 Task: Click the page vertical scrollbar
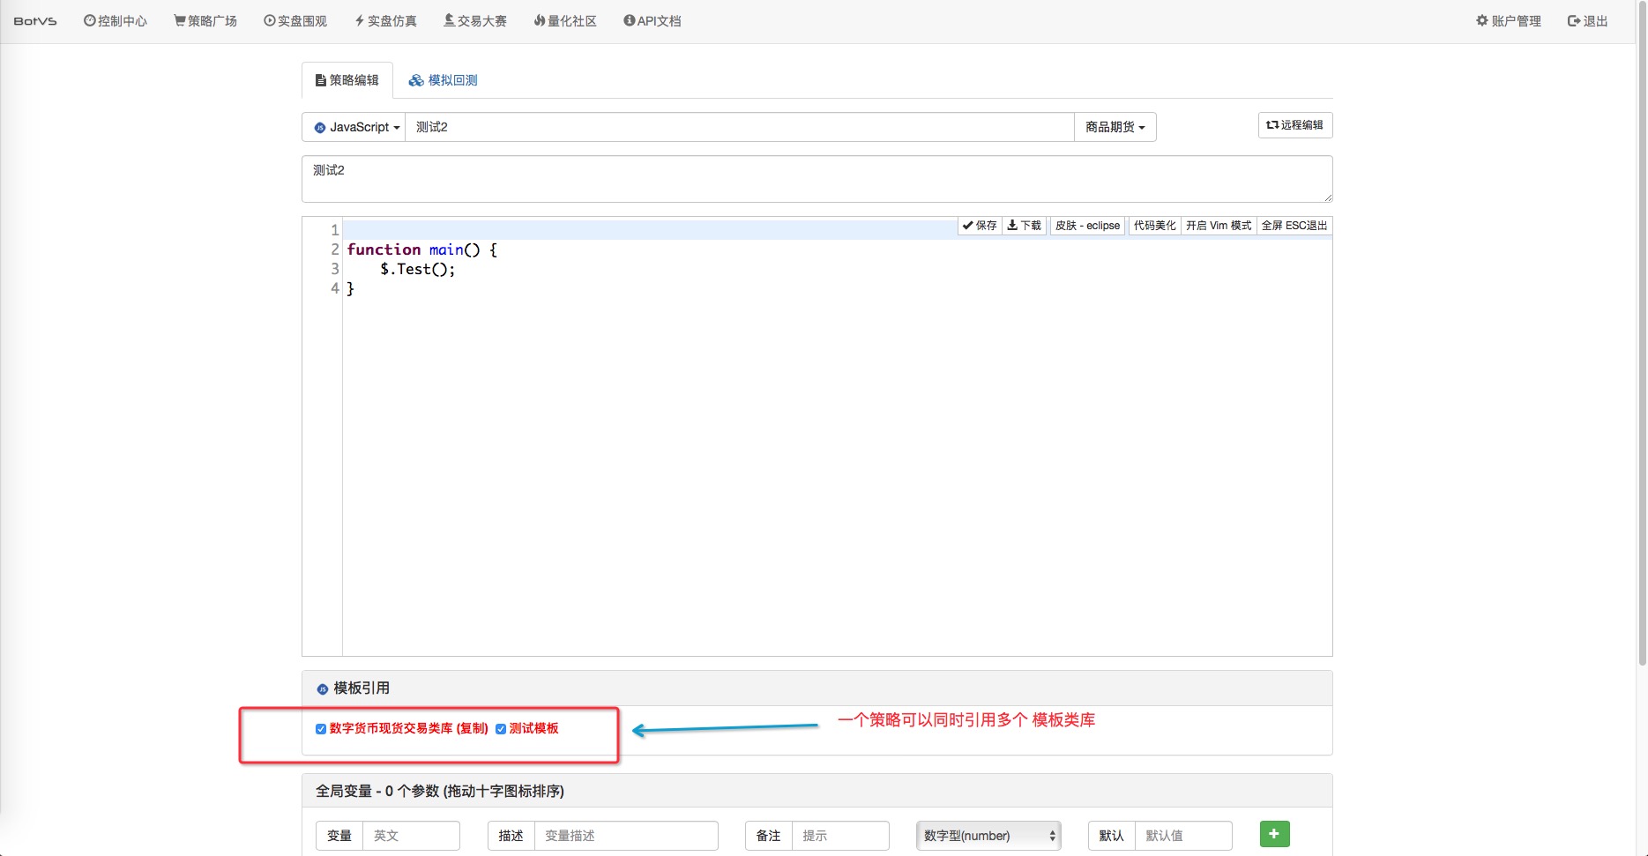[1642, 335]
